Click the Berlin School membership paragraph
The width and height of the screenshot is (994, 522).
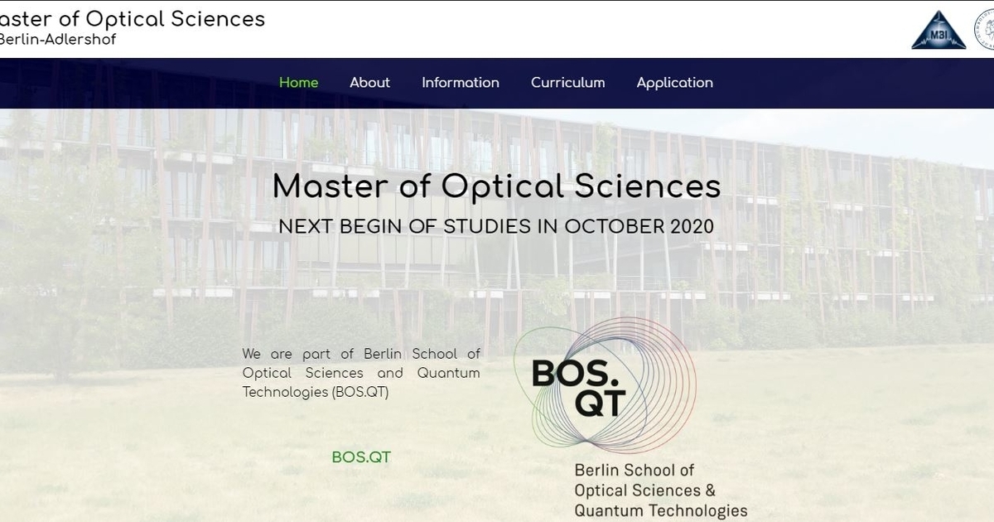coord(362,373)
